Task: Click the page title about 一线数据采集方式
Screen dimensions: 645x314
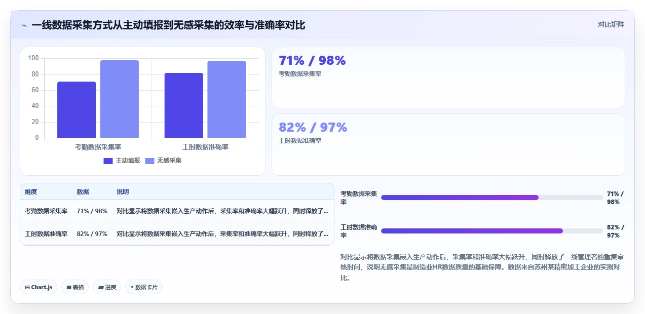Action: click(168, 25)
